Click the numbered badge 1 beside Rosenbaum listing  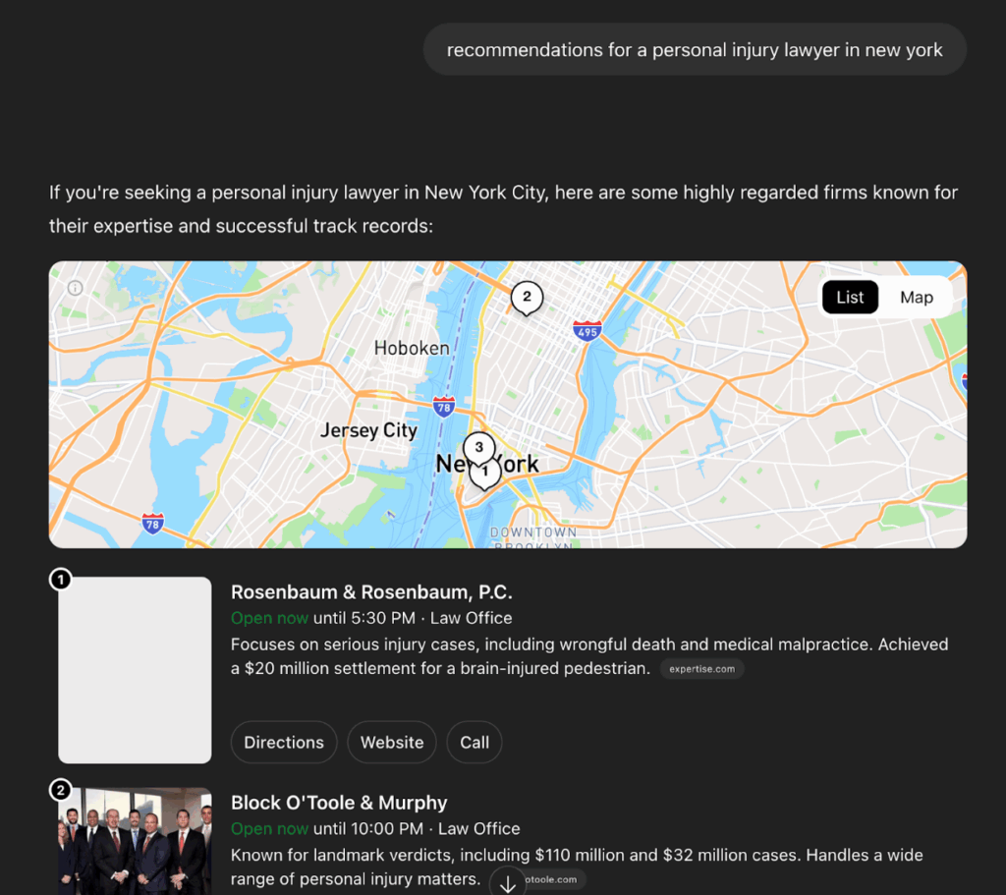[x=61, y=580]
